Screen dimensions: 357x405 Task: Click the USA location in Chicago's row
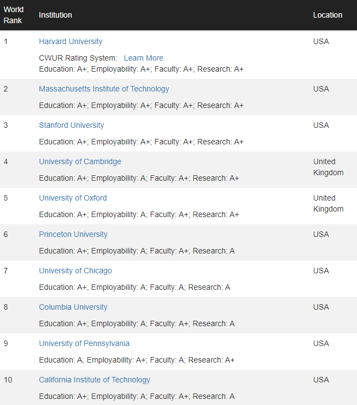click(x=321, y=271)
